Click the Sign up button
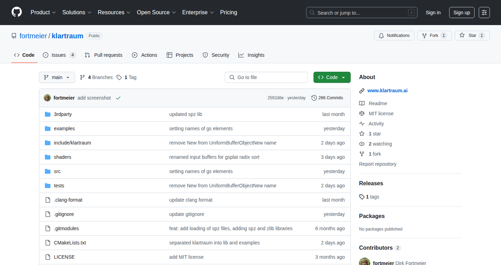The width and height of the screenshot is (501, 265). 462,13
